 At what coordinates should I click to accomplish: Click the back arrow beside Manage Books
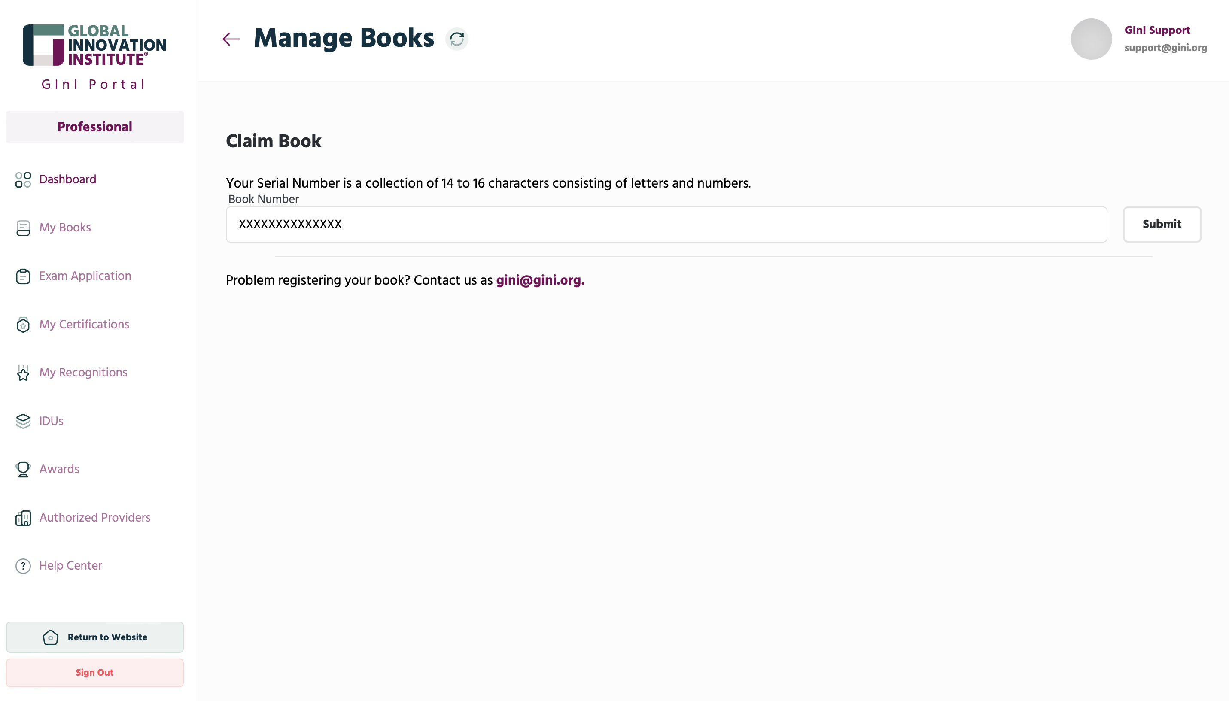(231, 39)
